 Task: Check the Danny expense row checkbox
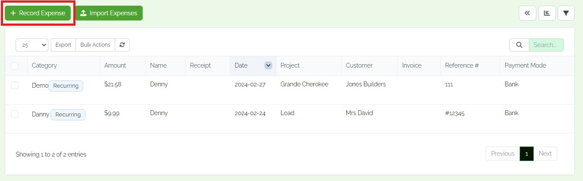coord(15,114)
